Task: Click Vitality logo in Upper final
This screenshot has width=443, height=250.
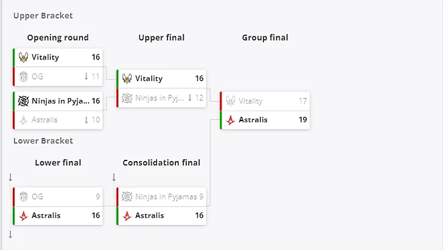Action: coord(127,78)
